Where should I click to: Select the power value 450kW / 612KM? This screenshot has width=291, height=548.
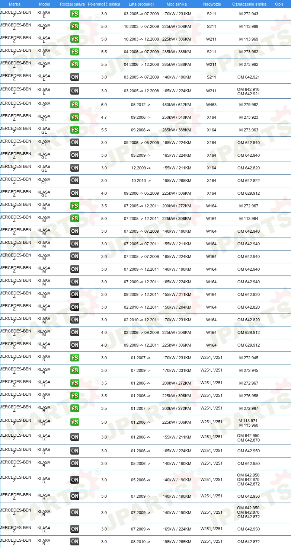(177, 105)
